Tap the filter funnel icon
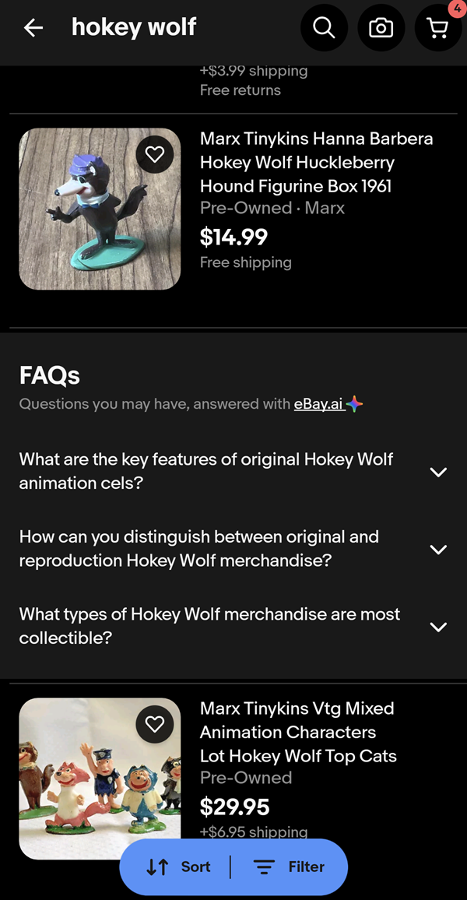 [265, 867]
